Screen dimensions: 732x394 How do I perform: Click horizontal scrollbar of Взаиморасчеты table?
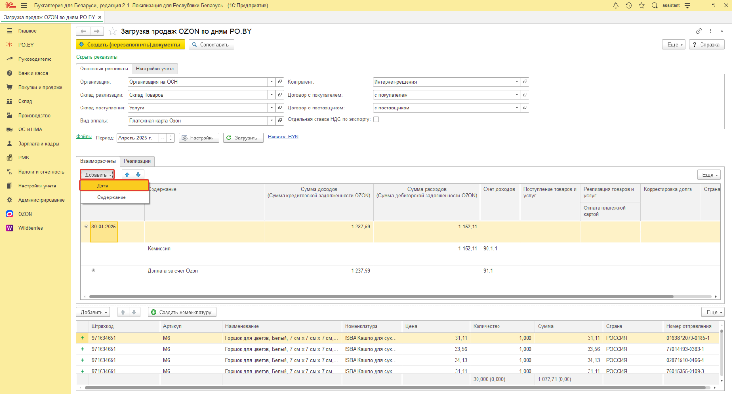click(x=381, y=296)
